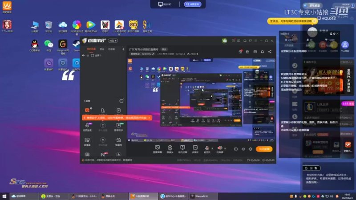Open 个人中心 in the right desktop panel
The image size is (356, 200).
[345, 47]
